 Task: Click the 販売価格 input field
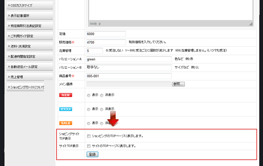coord(106,42)
